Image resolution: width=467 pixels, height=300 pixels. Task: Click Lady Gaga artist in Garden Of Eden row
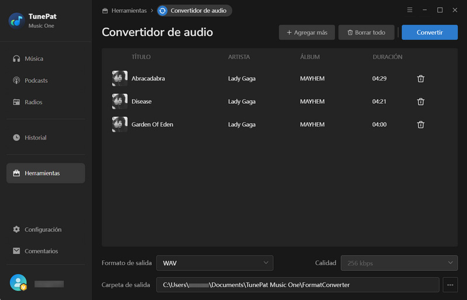[242, 124]
